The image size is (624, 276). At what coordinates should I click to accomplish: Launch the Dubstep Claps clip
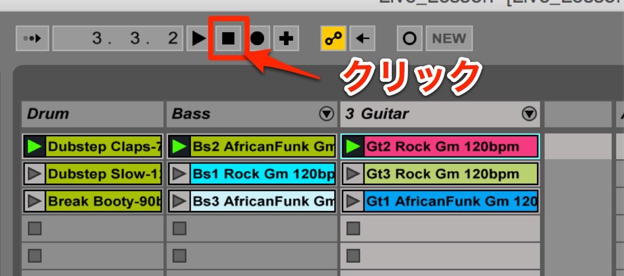click(35, 147)
